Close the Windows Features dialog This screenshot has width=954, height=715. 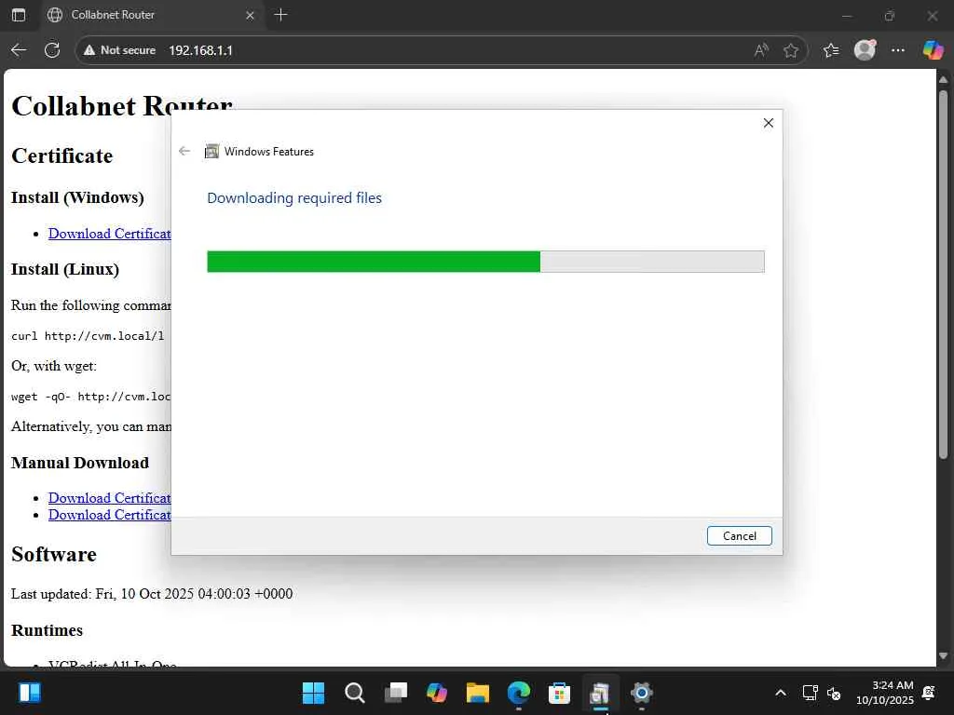click(x=768, y=123)
